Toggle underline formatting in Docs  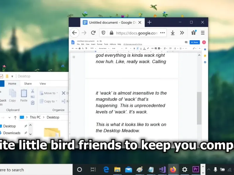141,48
